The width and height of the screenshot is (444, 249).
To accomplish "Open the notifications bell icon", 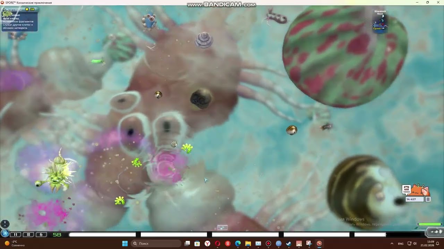I will [x=438, y=243].
